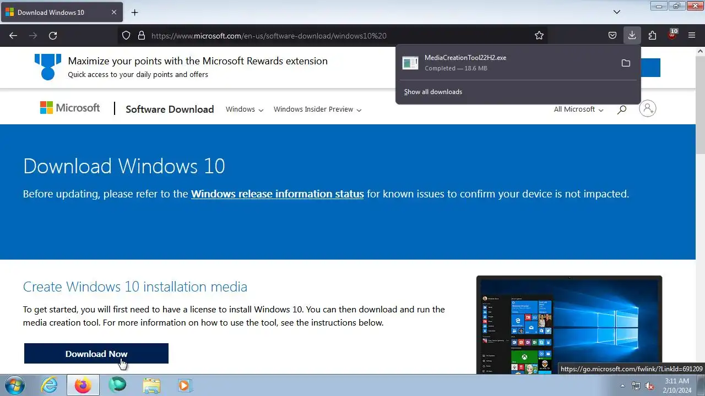The image size is (705, 396).
Task: Click the network tray icon
Action: click(636, 386)
